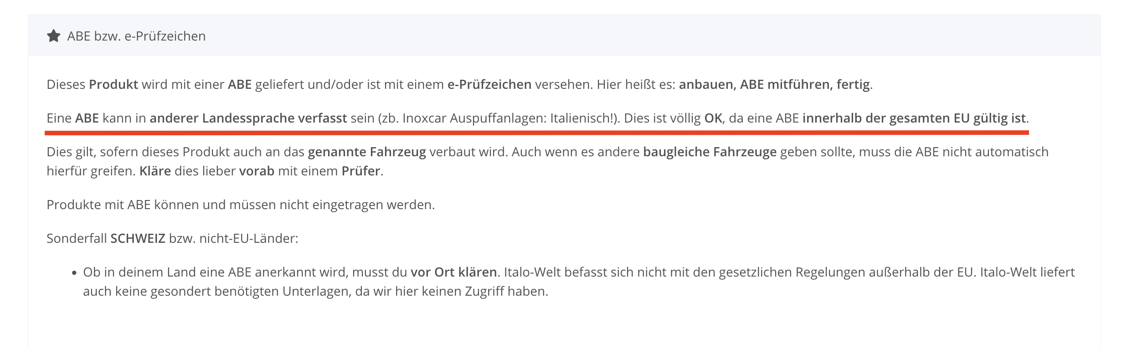
Task: Click the star icon beside ABE heading
Action: tap(54, 36)
